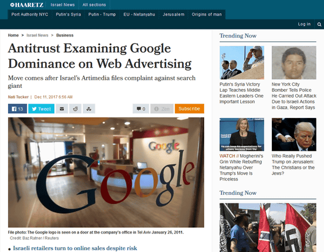Select Origins of man topic tab
The height and width of the screenshot is (252, 324).
point(207,14)
